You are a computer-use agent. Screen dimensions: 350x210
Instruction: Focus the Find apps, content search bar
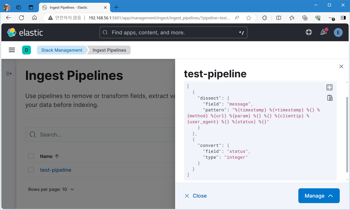173,32
